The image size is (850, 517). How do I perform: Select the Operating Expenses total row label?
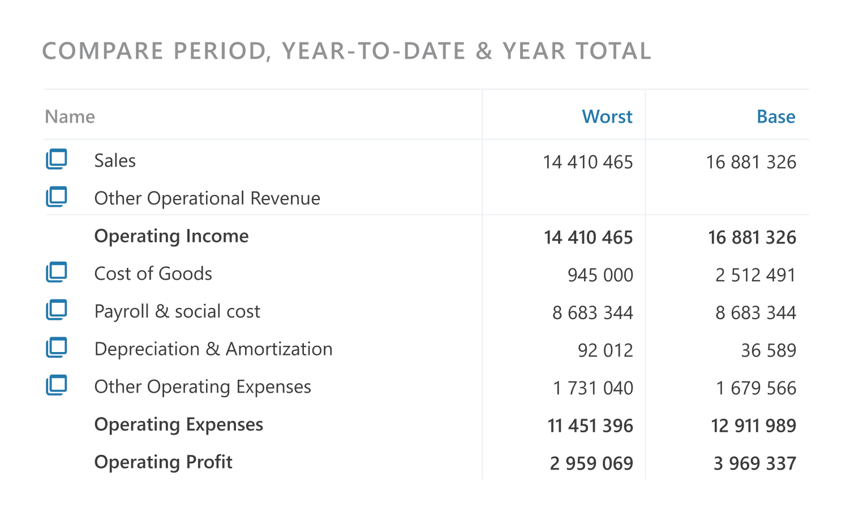point(179,425)
